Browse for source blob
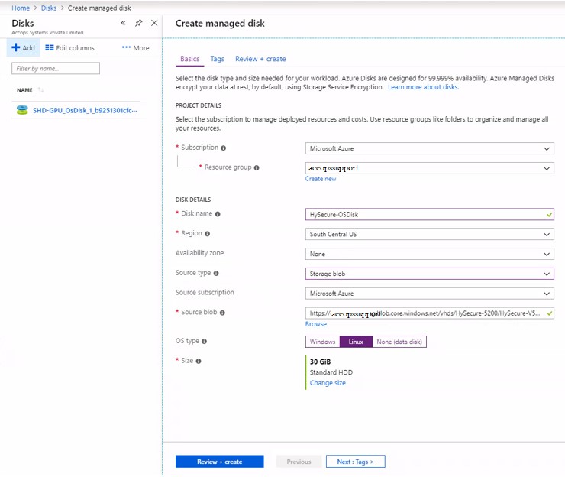565x477 pixels. pyautogui.click(x=316, y=324)
